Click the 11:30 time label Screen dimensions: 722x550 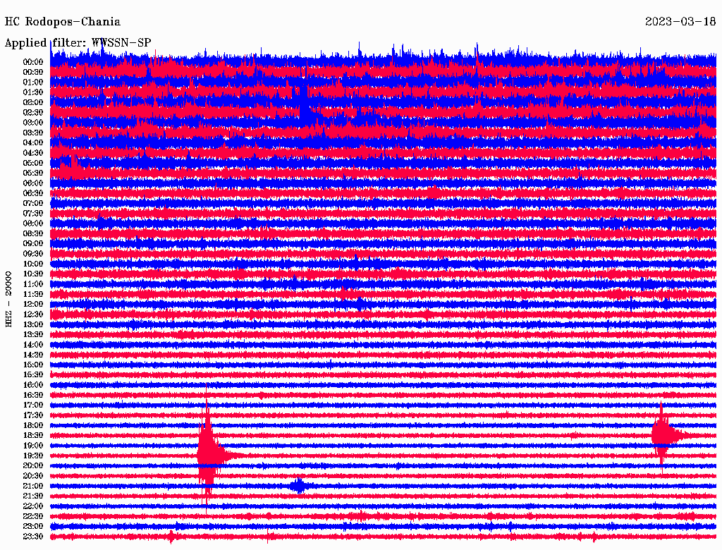pyautogui.click(x=33, y=294)
